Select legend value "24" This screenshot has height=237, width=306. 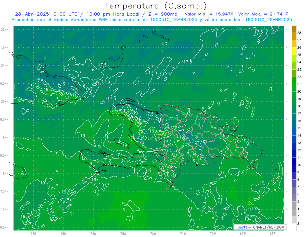[299, 62]
